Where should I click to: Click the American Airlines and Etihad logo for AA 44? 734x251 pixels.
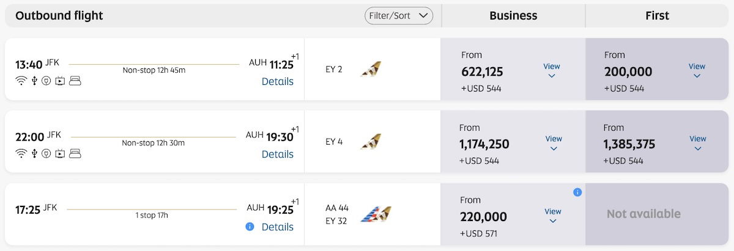tap(376, 214)
